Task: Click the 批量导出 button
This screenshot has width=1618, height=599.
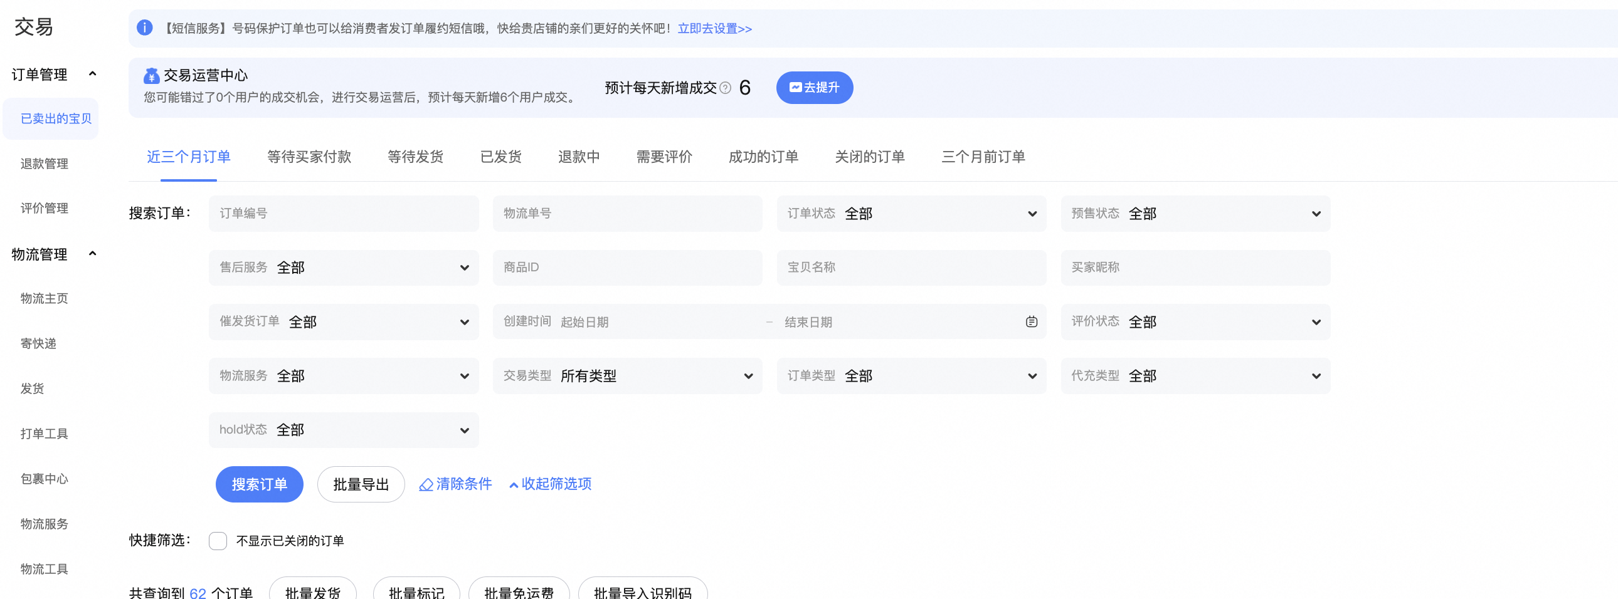Action: click(x=361, y=484)
